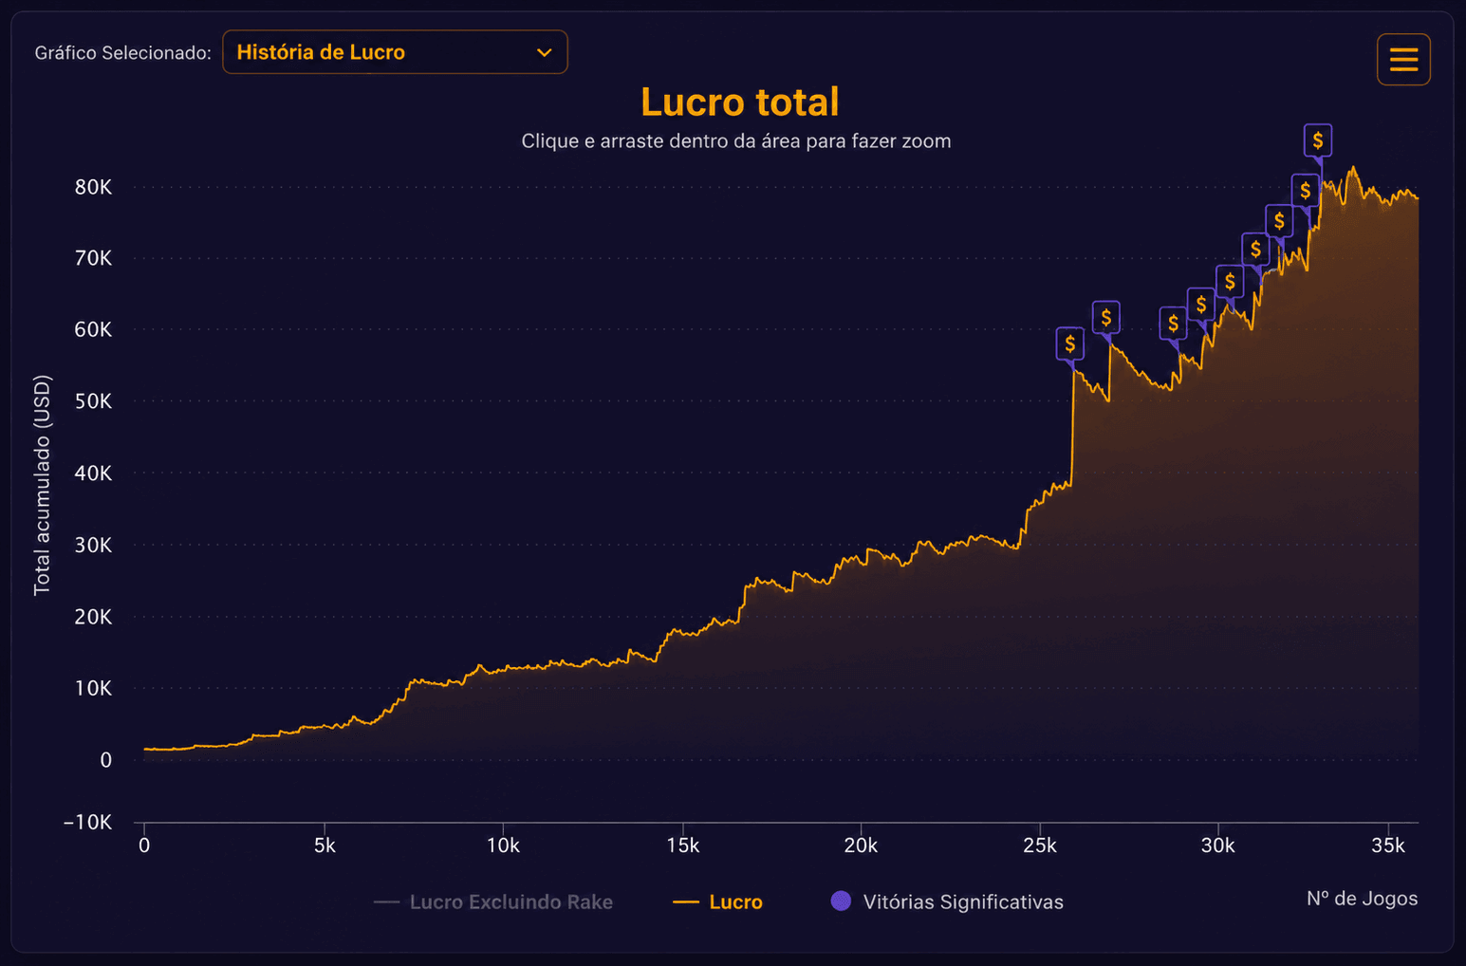Click the 20k x-axis tick label
The height and width of the screenshot is (966, 1466).
point(861,845)
